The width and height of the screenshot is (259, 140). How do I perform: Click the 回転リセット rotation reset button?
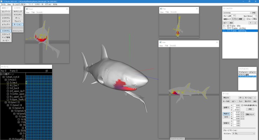(x=250, y=114)
